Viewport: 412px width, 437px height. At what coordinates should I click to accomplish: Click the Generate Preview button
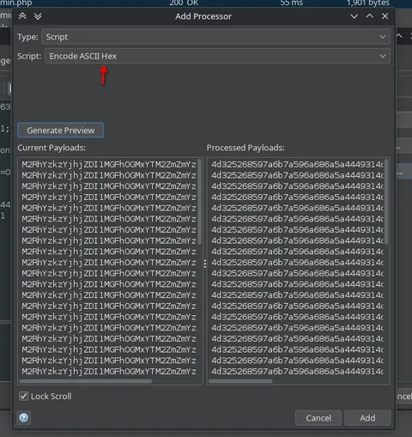(x=61, y=130)
